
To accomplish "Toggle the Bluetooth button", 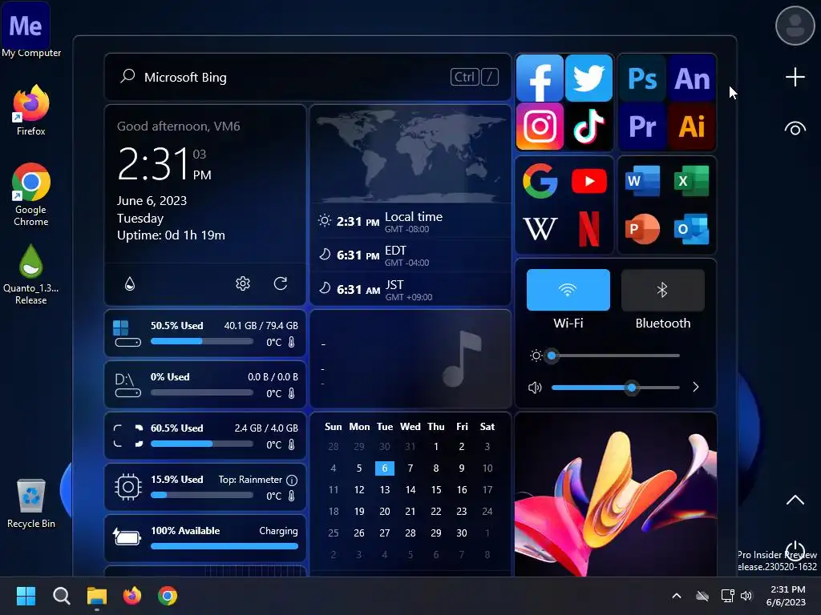I will [x=662, y=290].
